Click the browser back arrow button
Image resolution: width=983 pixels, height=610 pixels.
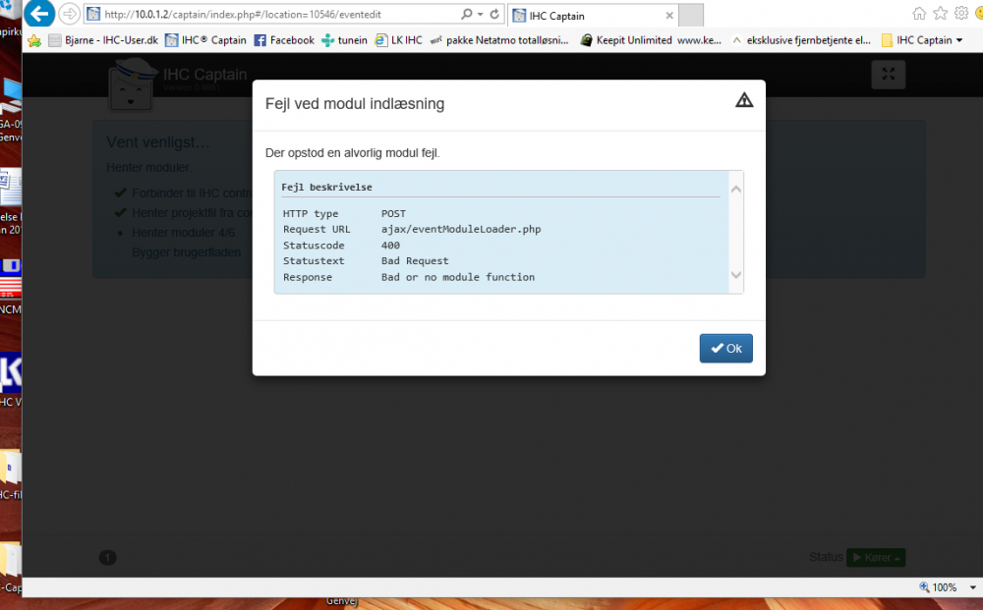[x=40, y=15]
